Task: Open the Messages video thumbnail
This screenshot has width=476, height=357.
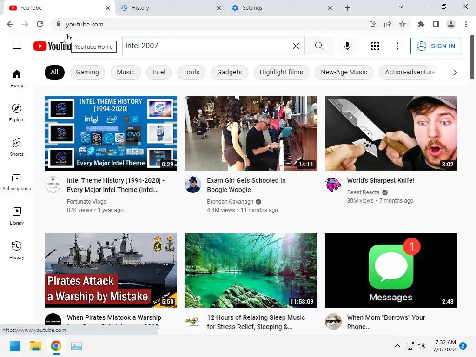Action: 391,271
